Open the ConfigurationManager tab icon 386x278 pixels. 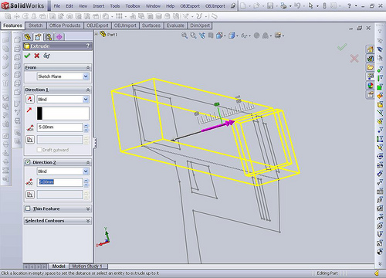49,37
